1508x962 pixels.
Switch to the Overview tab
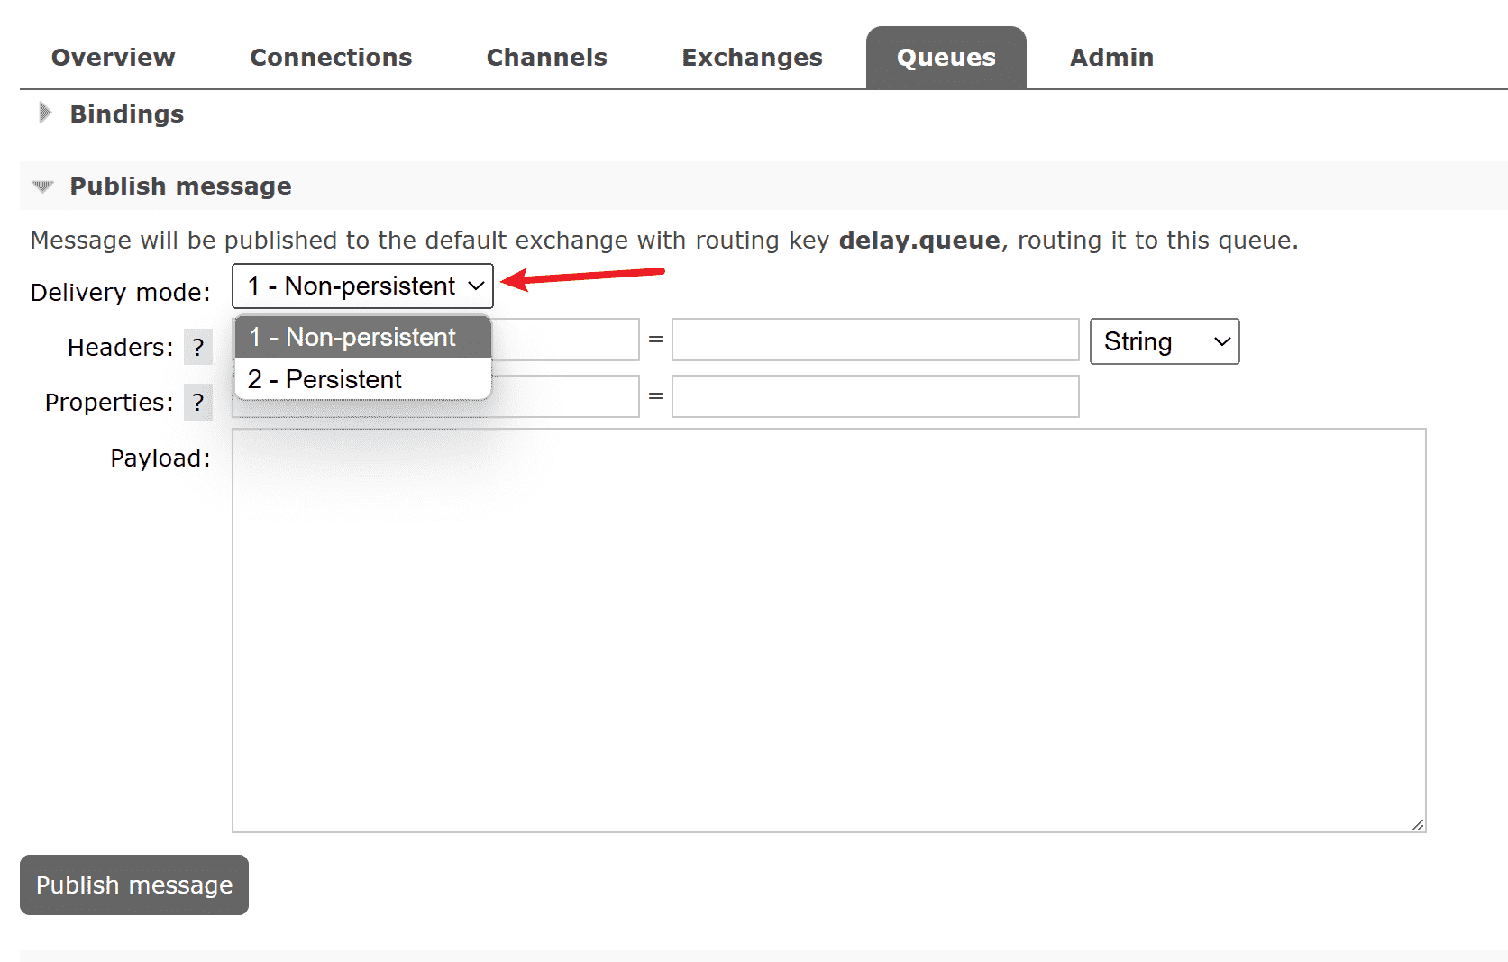pos(114,58)
